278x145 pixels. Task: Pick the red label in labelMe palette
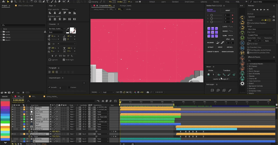[5, 104]
